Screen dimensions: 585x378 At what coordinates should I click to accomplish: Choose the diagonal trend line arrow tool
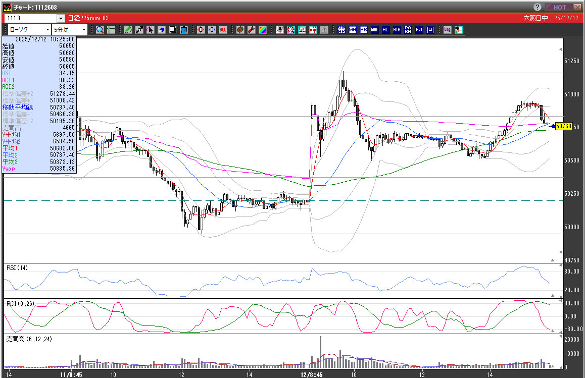coord(139,30)
